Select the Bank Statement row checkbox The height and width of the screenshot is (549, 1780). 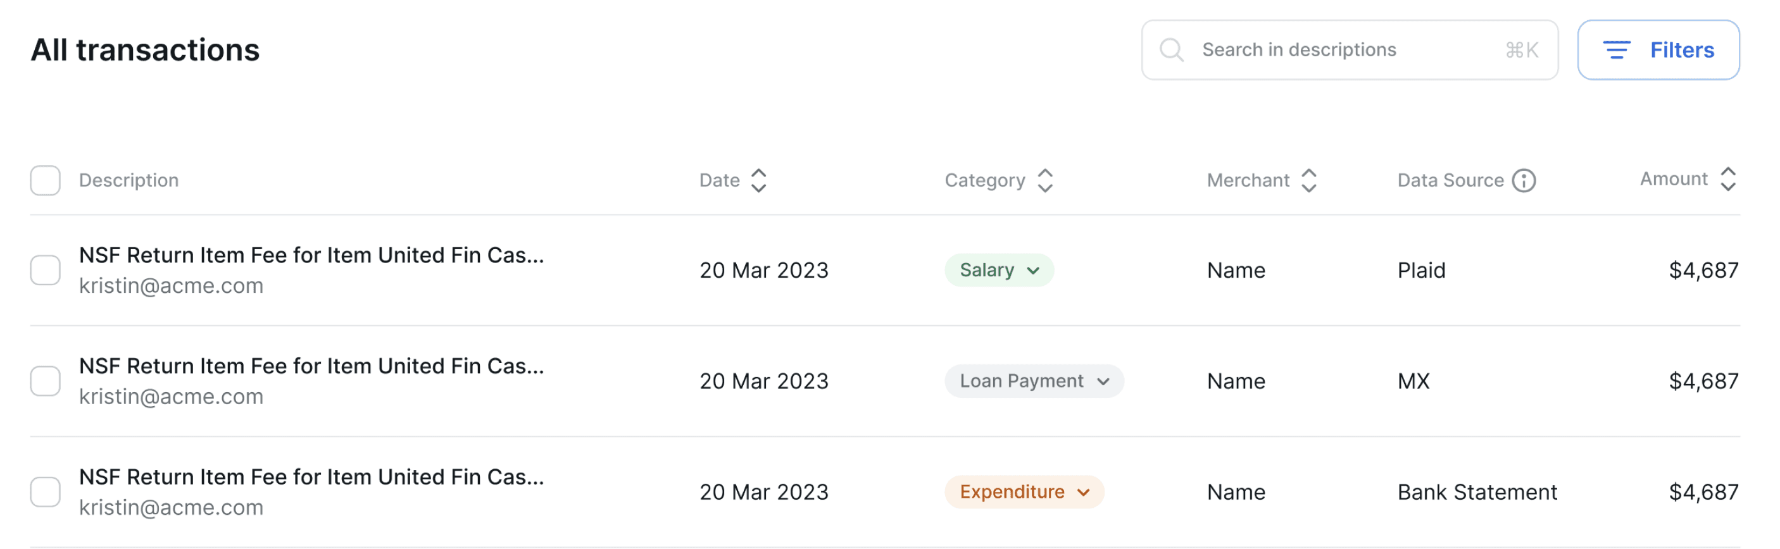point(45,492)
